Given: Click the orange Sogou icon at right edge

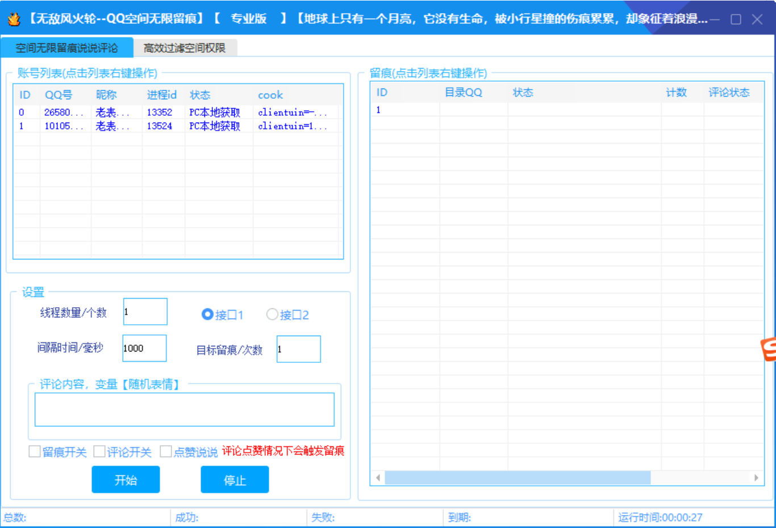Looking at the screenshot, I should [769, 349].
